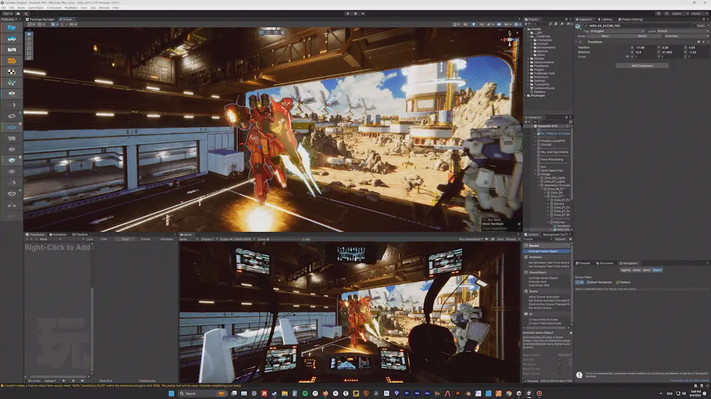Expand the Open Space Day object

pos(535,170)
